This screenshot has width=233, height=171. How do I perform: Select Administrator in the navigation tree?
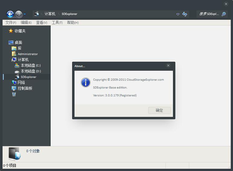pos(28,54)
